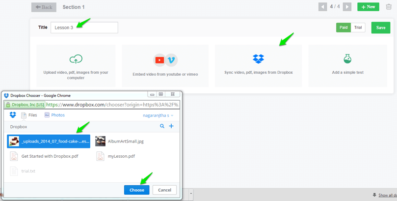The width and height of the screenshot is (397, 201).
Task: Click Dropbox logo in chooser toolbar
Action: 13,115
